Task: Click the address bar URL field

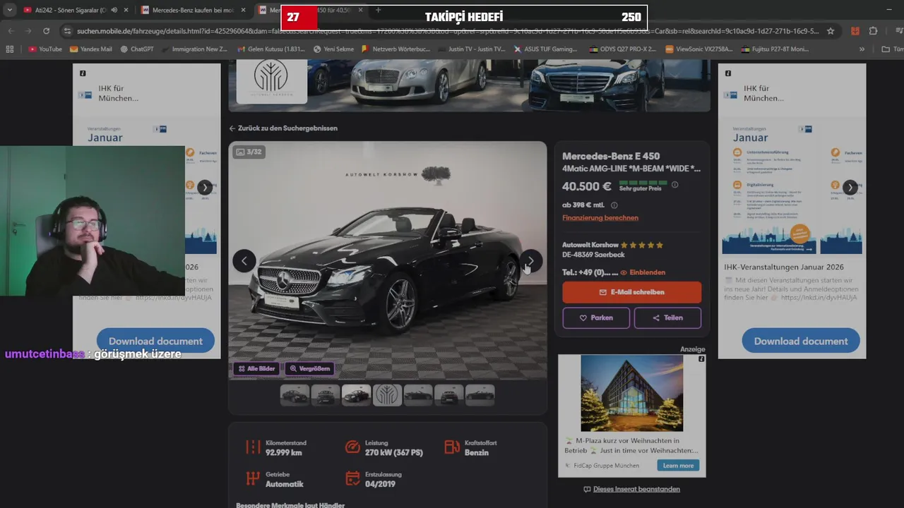Action: click(448, 31)
